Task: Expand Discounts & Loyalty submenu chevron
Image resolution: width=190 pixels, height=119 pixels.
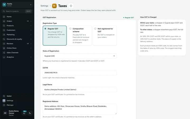Action: pyautogui.click(x=31, y=39)
